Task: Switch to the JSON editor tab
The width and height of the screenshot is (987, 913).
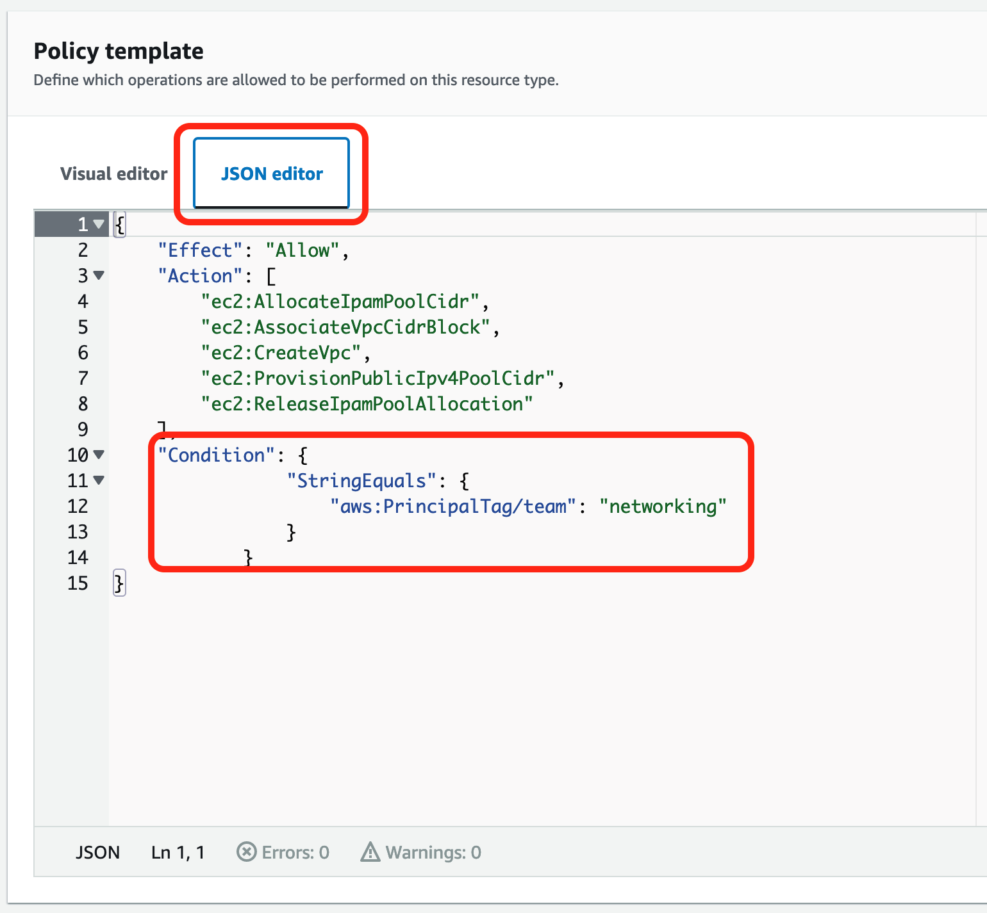Action: click(x=271, y=174)
